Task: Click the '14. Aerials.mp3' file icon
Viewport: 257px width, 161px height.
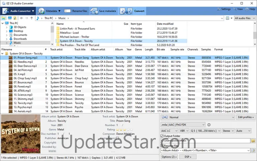Action: pos(11,111)
